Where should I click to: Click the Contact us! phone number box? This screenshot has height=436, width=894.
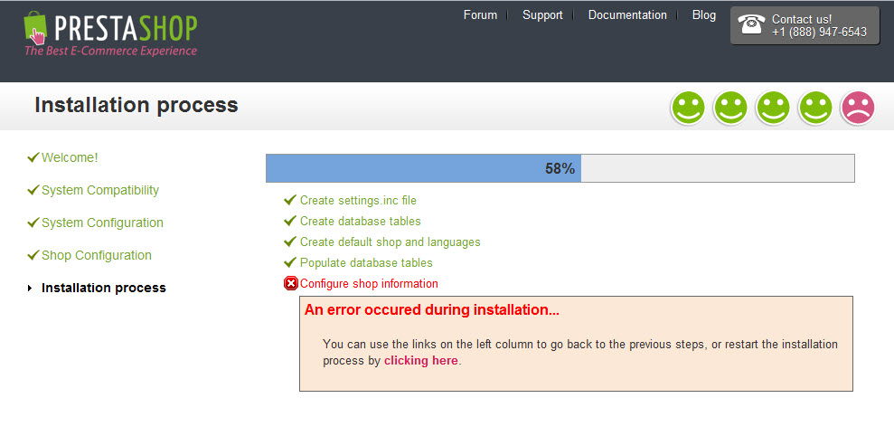pyautogui.click(x=805, y=25)
